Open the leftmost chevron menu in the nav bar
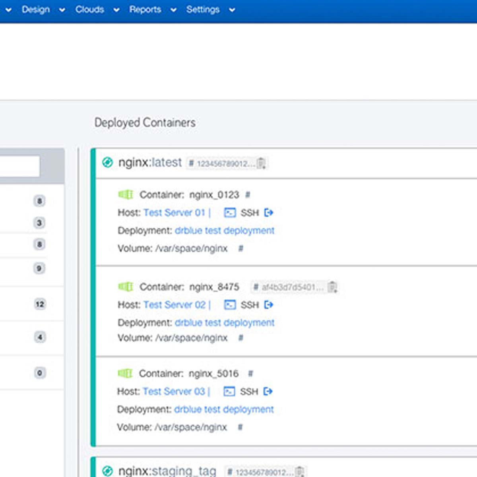 pos(8,9)
